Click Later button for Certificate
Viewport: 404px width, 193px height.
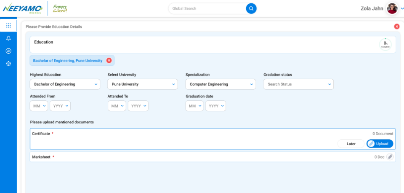click(351, 144)
